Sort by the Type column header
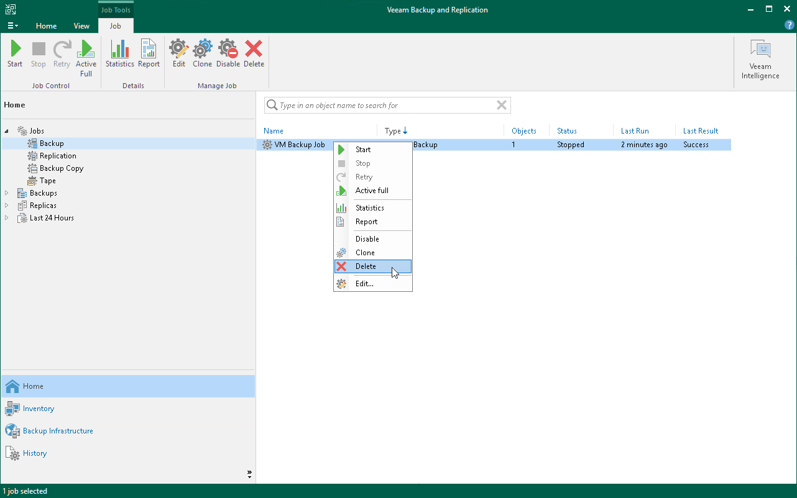Screen dimensions: 797x498 point(393,131)
